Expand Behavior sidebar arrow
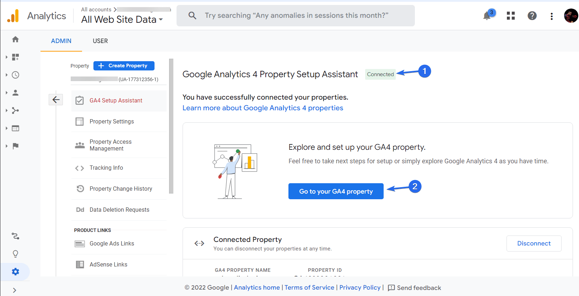Viewport: 579px width, 296px height. [6, 128]
